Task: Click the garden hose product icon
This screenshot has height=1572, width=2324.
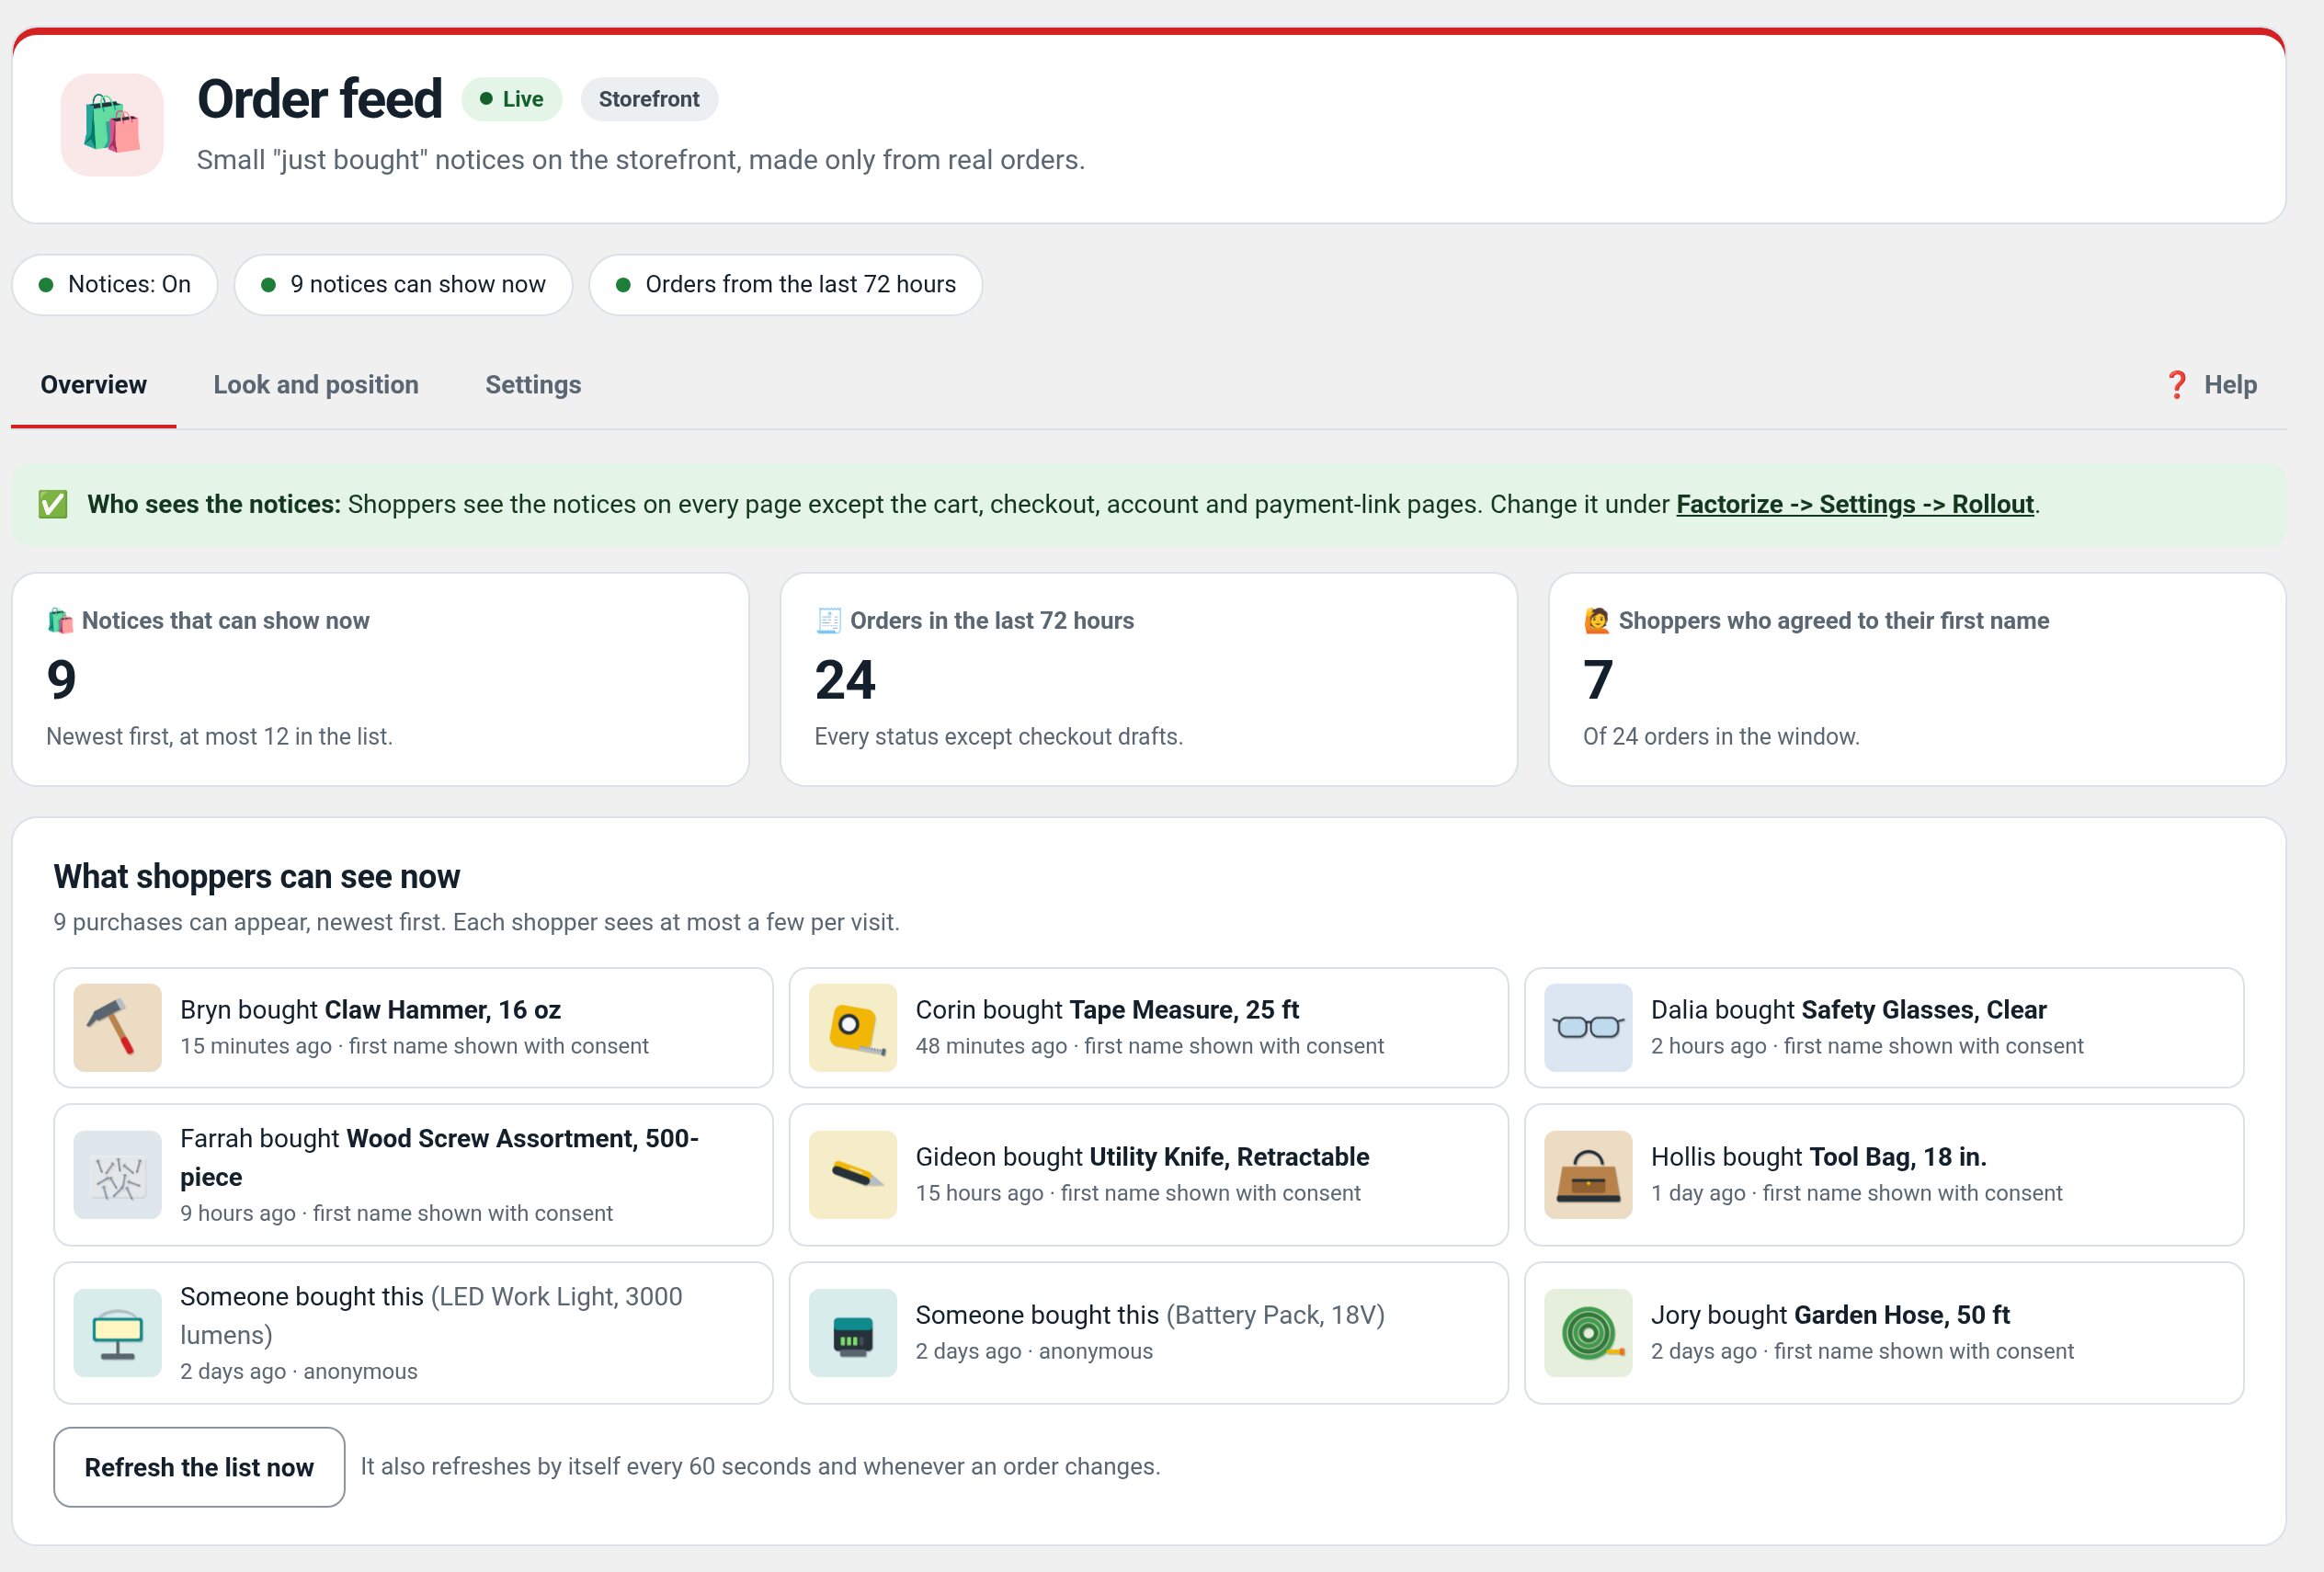Action: [1588, 1333]
